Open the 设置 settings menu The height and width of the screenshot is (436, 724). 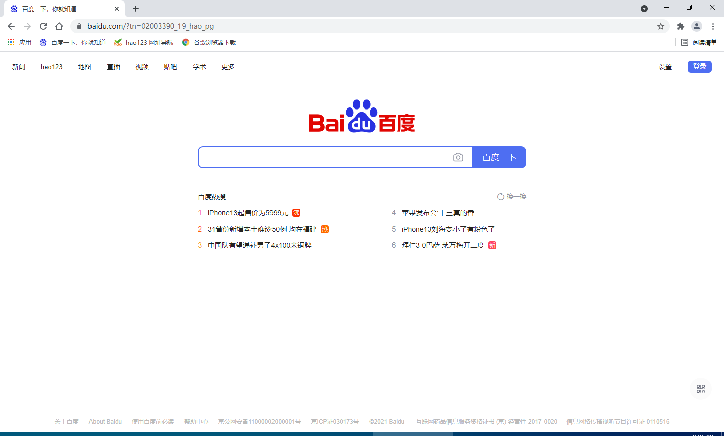click(665, 67)
